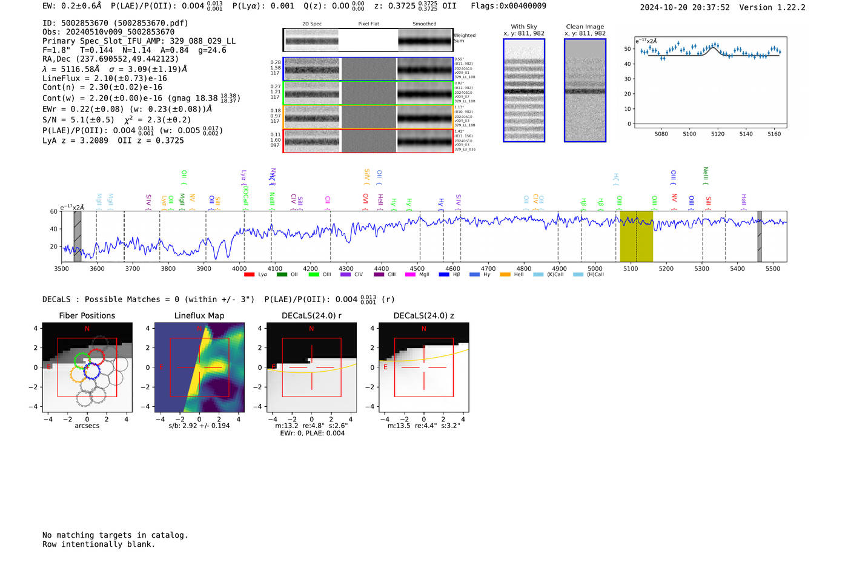
Task: Click the Obs: 20240510v009_5002853670 line
Action: point(108,32)
